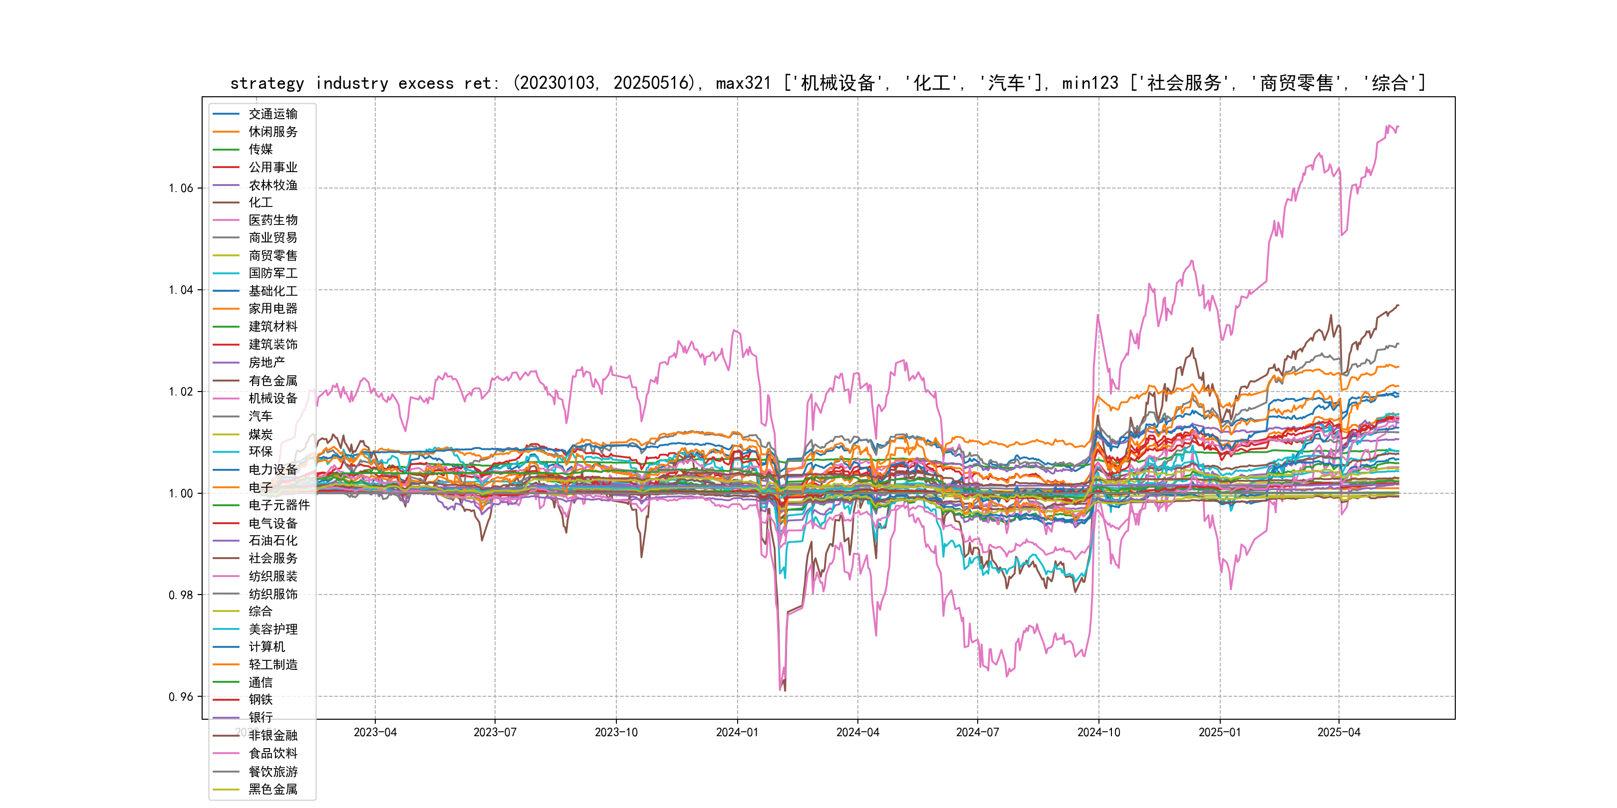The height and width of the screenshot is (808, 1617).
Task: Click the 2024-01 x-axis tick label
Action: click(x=737, y=733)
